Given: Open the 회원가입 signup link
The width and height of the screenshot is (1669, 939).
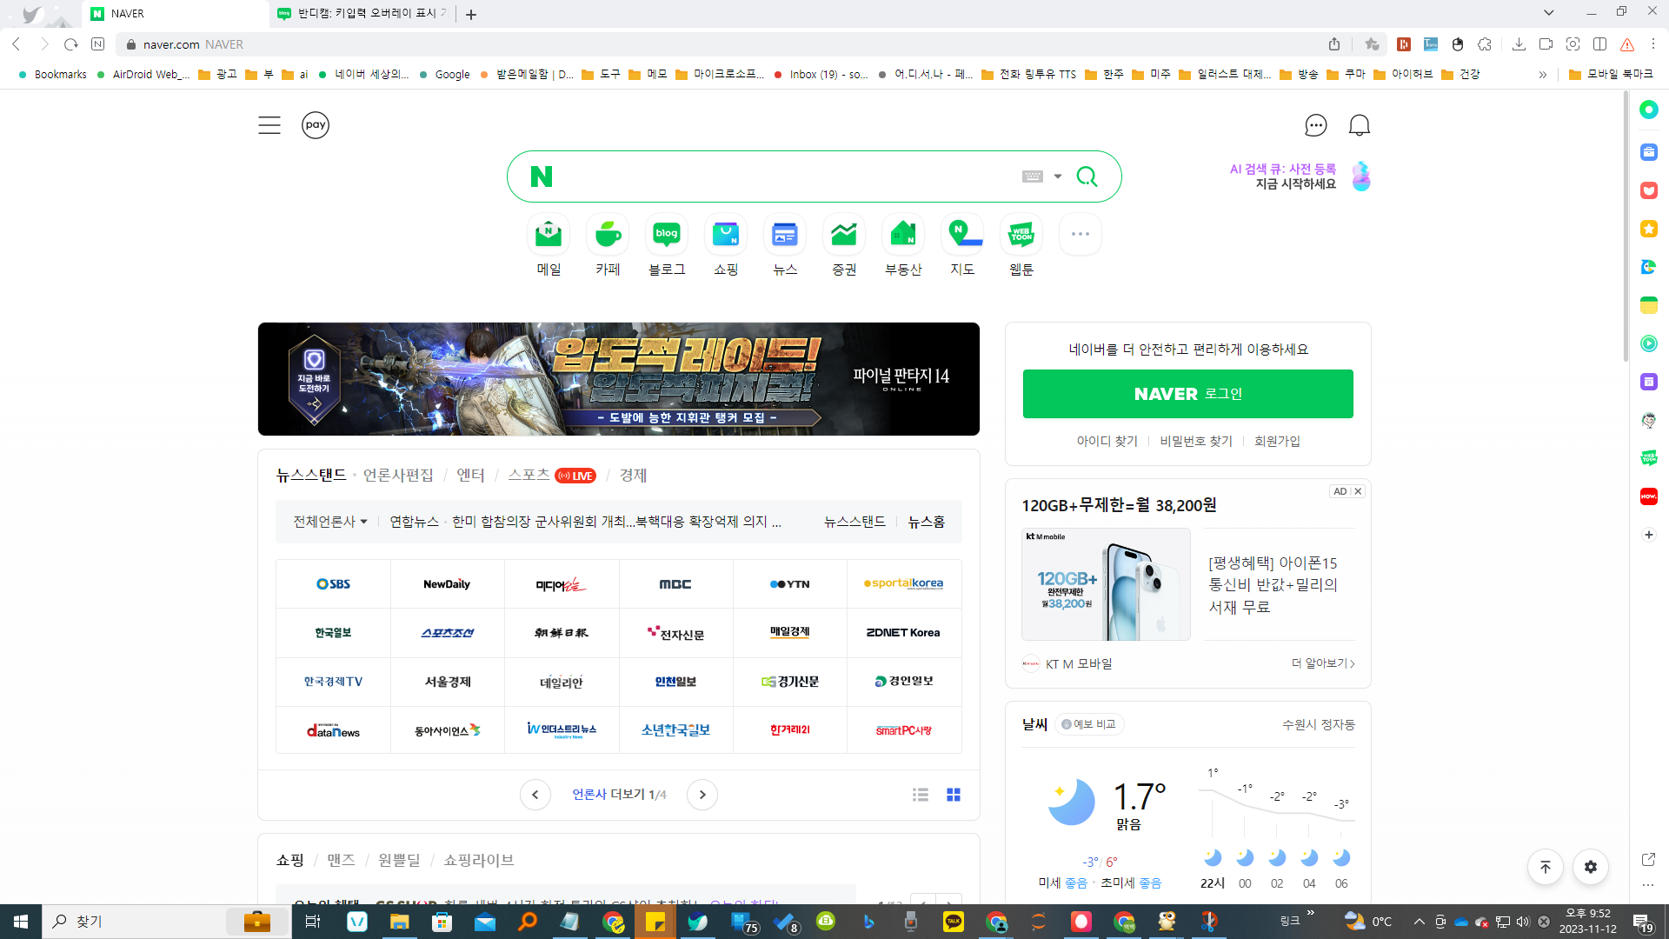Looking at the screenshot, I should (1277, 441).
